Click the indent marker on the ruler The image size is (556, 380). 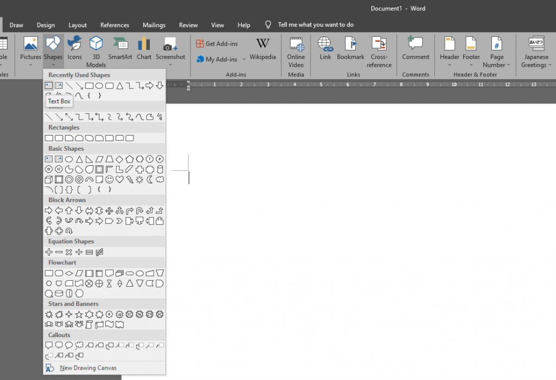[x=187, y=85]
